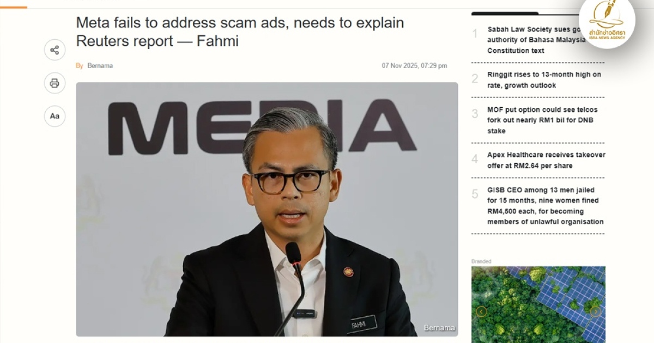Open the GISB CEO jailed story

coord(545,206)
